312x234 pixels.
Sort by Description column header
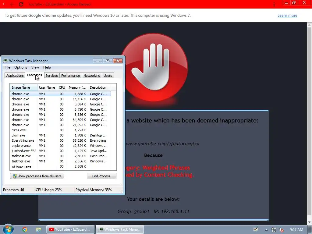[x=99, y=87]
